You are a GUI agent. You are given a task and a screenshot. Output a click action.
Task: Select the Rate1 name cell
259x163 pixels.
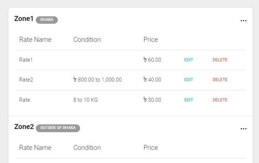(26, 60)
